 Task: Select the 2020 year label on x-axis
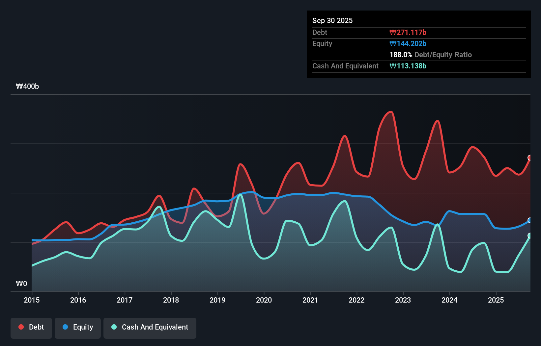tap(264, 300)
